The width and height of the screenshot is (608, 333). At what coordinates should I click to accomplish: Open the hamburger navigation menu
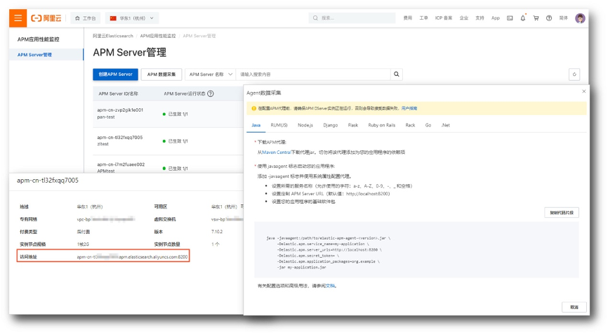click(18, 18)
